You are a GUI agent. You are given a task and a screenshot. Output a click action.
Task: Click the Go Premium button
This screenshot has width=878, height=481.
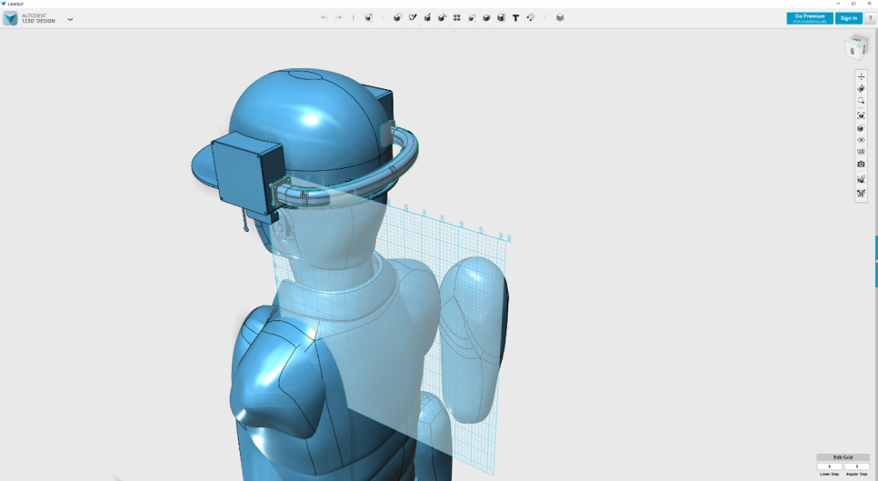[x=809, y=18]
